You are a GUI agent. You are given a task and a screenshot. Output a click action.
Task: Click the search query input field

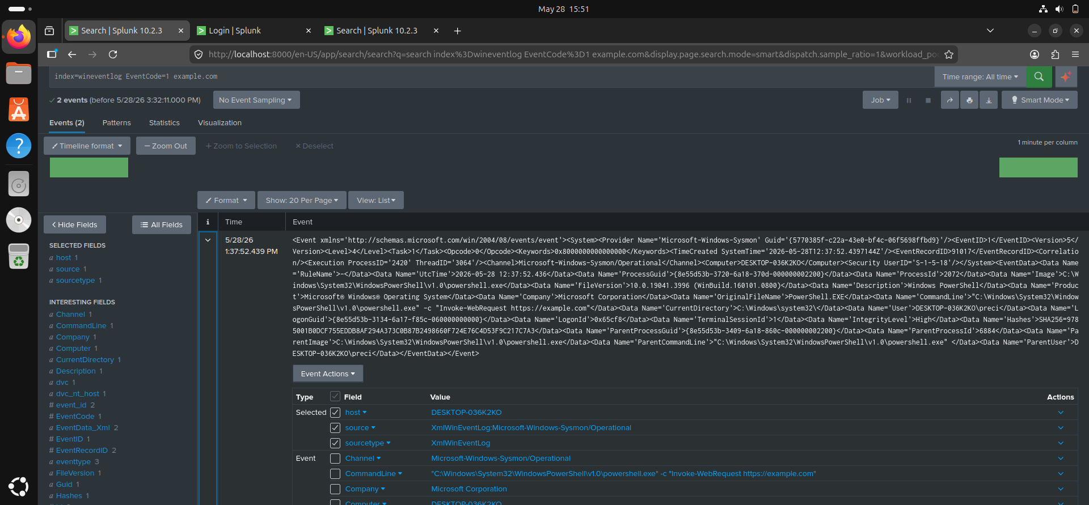point(492,77)
